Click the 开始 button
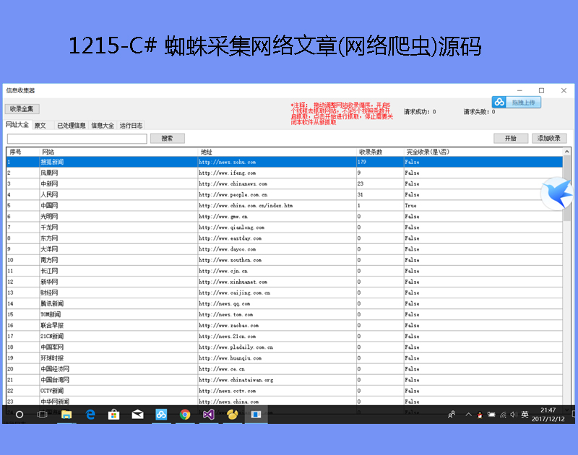578x455 pixels. [511, 138]
